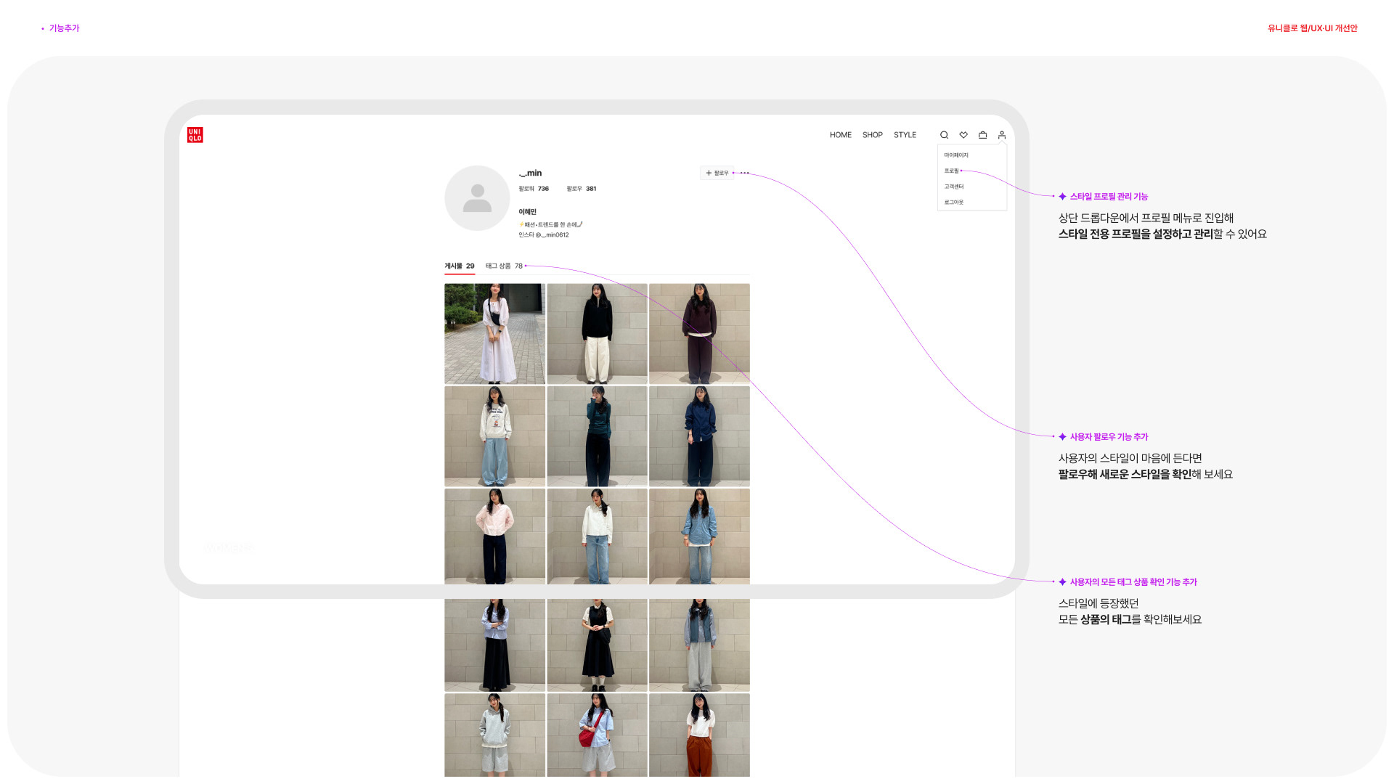Open the shopping bag icon

pos(982,135)
